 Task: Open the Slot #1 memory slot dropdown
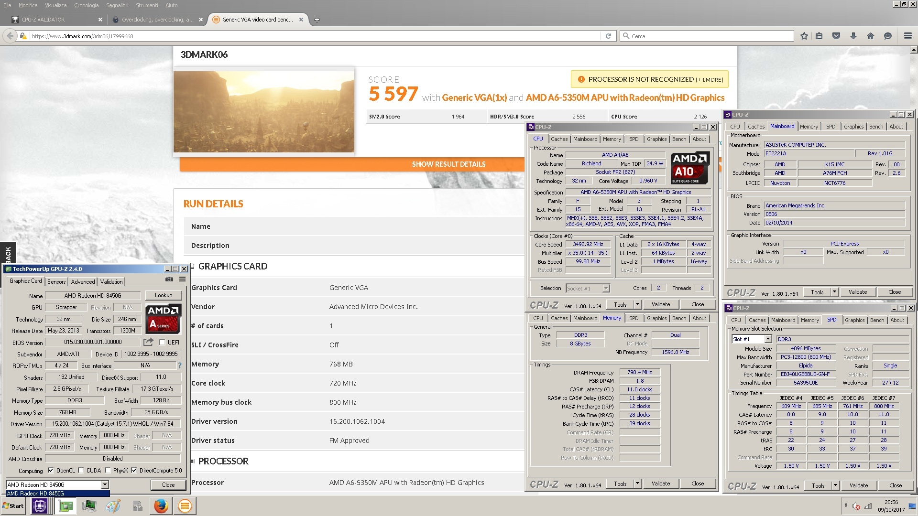tap(752, 339)
